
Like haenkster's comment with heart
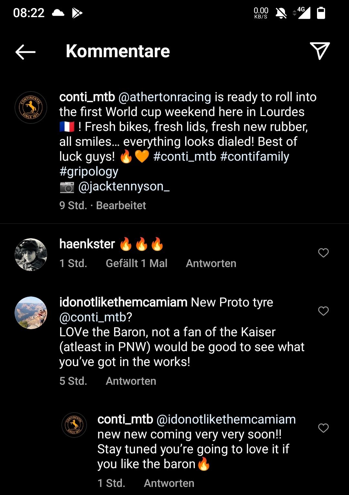(323, 253)
